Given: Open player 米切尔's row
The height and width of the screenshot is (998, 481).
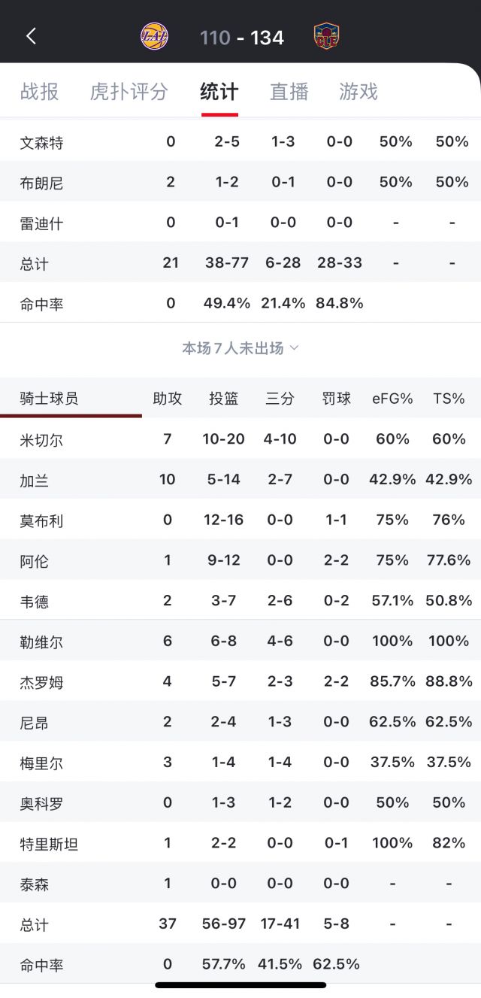Looking at the screenshot, I should (x=41, y=439).
